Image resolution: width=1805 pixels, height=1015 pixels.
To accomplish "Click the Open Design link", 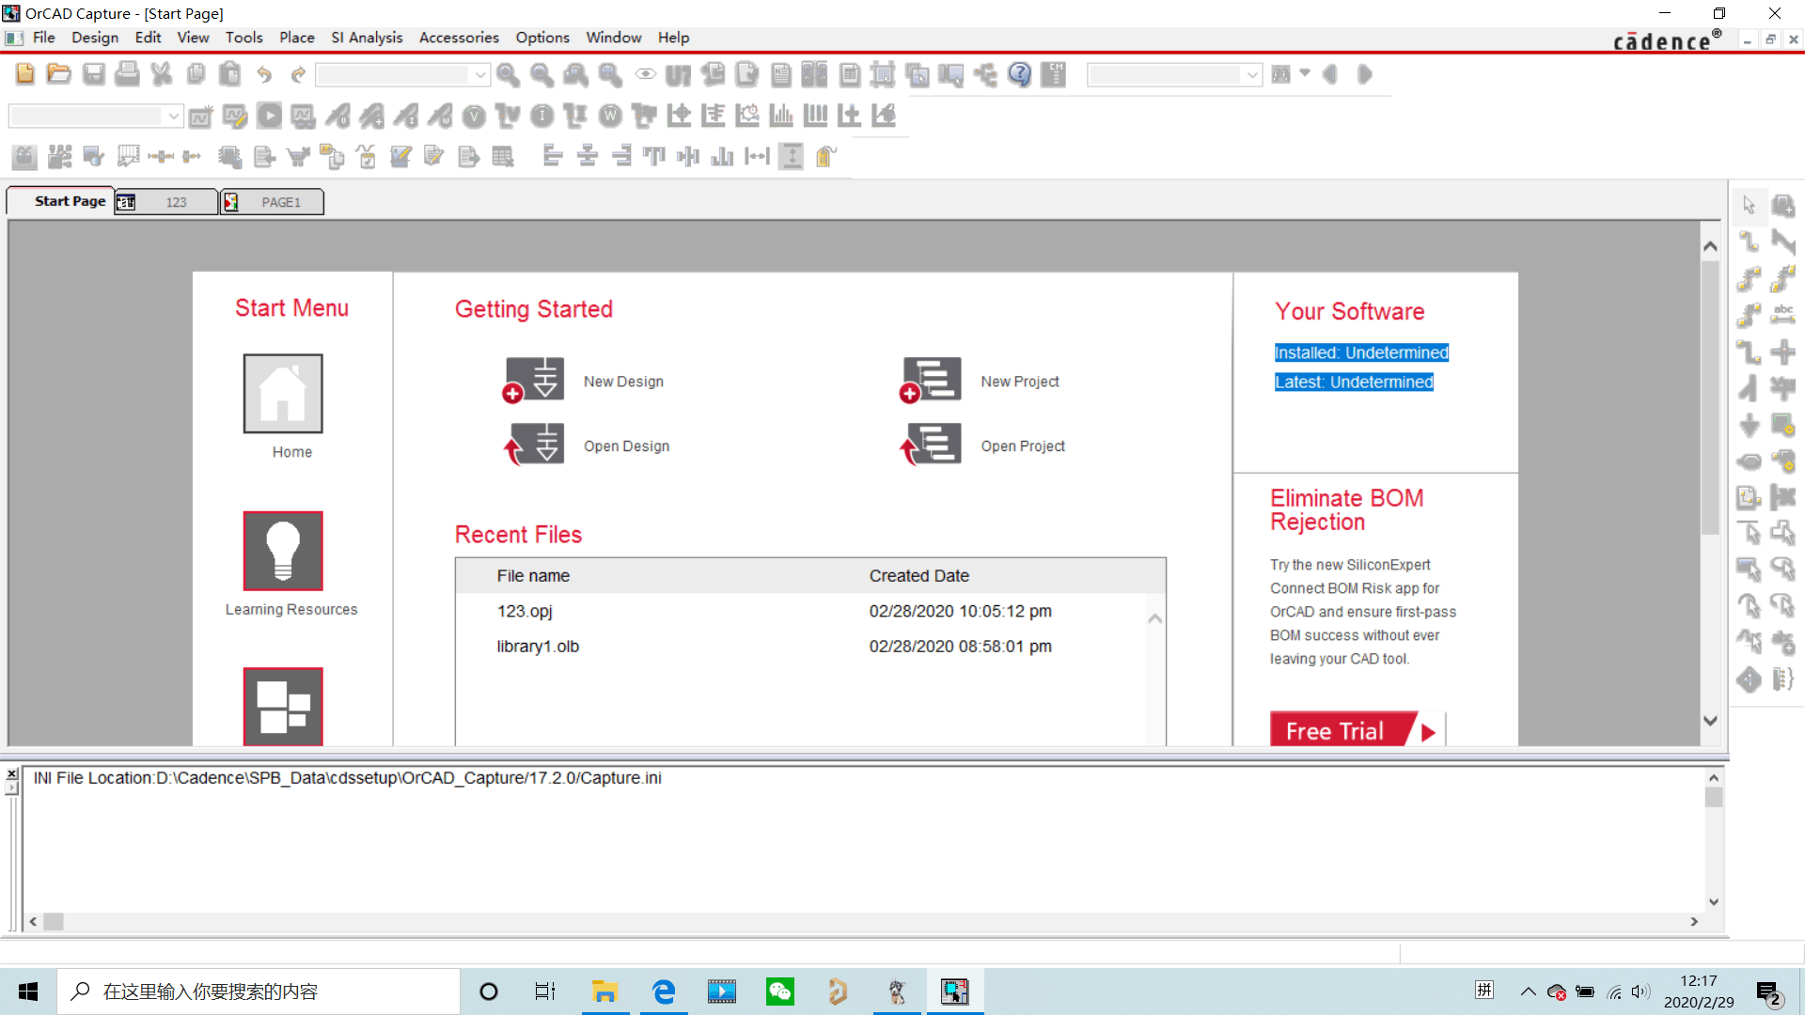I will (x=627, y=446).
